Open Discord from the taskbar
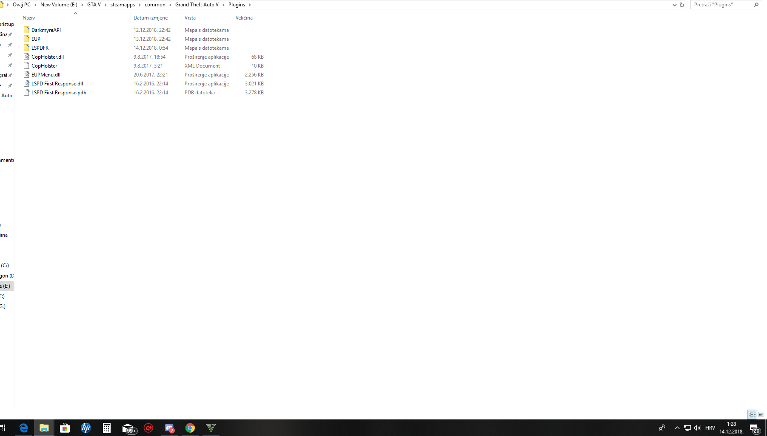Image resolution: width=767 pixels, height=436 pixels. (x=169, y=428)
